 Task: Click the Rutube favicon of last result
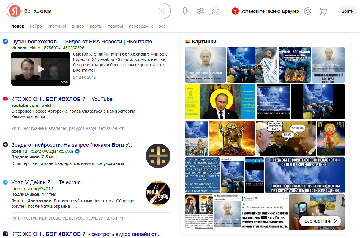(5, 234)
